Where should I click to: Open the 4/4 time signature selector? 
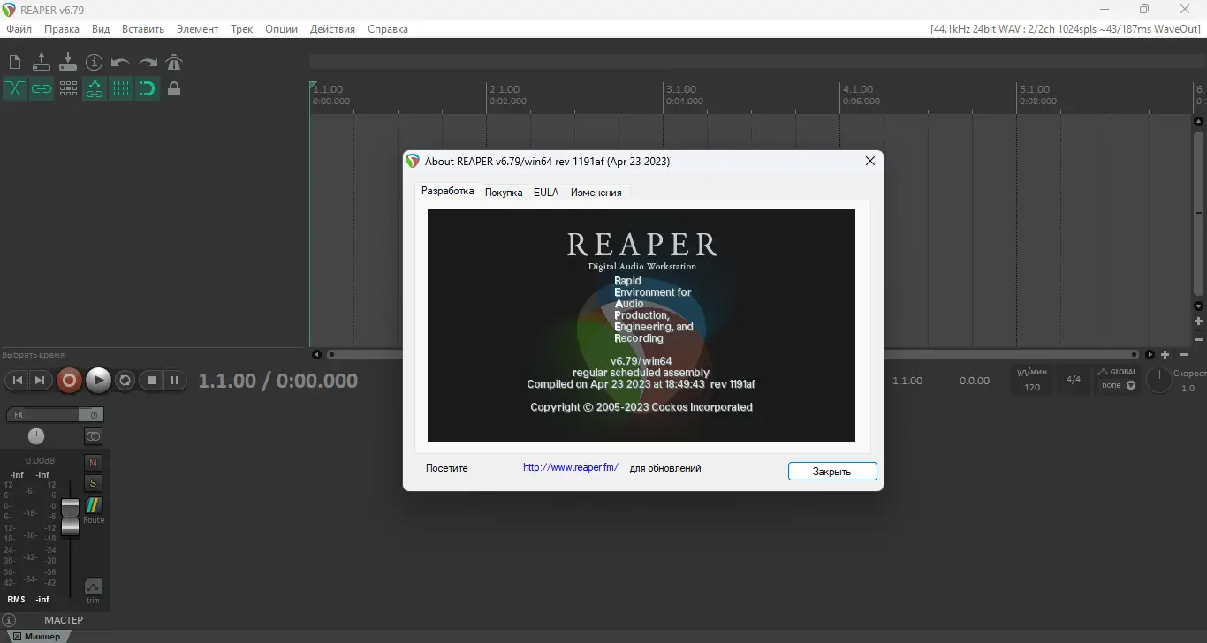pos(1074,380)
